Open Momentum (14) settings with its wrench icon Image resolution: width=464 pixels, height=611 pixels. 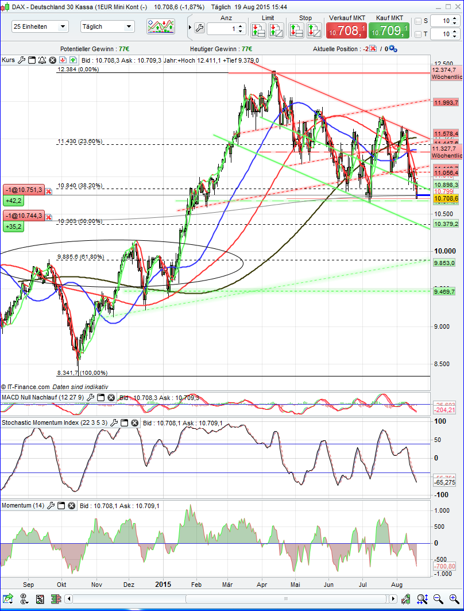(x=51, y=505)
